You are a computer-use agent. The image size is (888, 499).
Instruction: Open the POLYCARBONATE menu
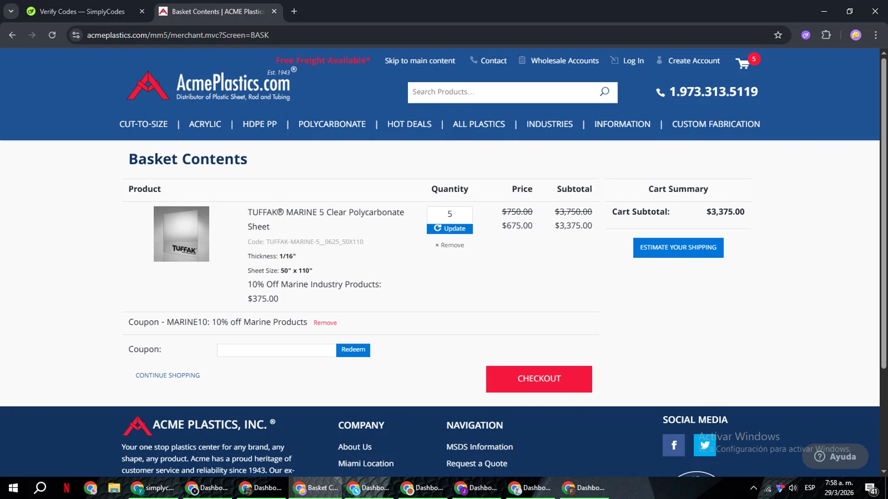(x=332, y=124)
